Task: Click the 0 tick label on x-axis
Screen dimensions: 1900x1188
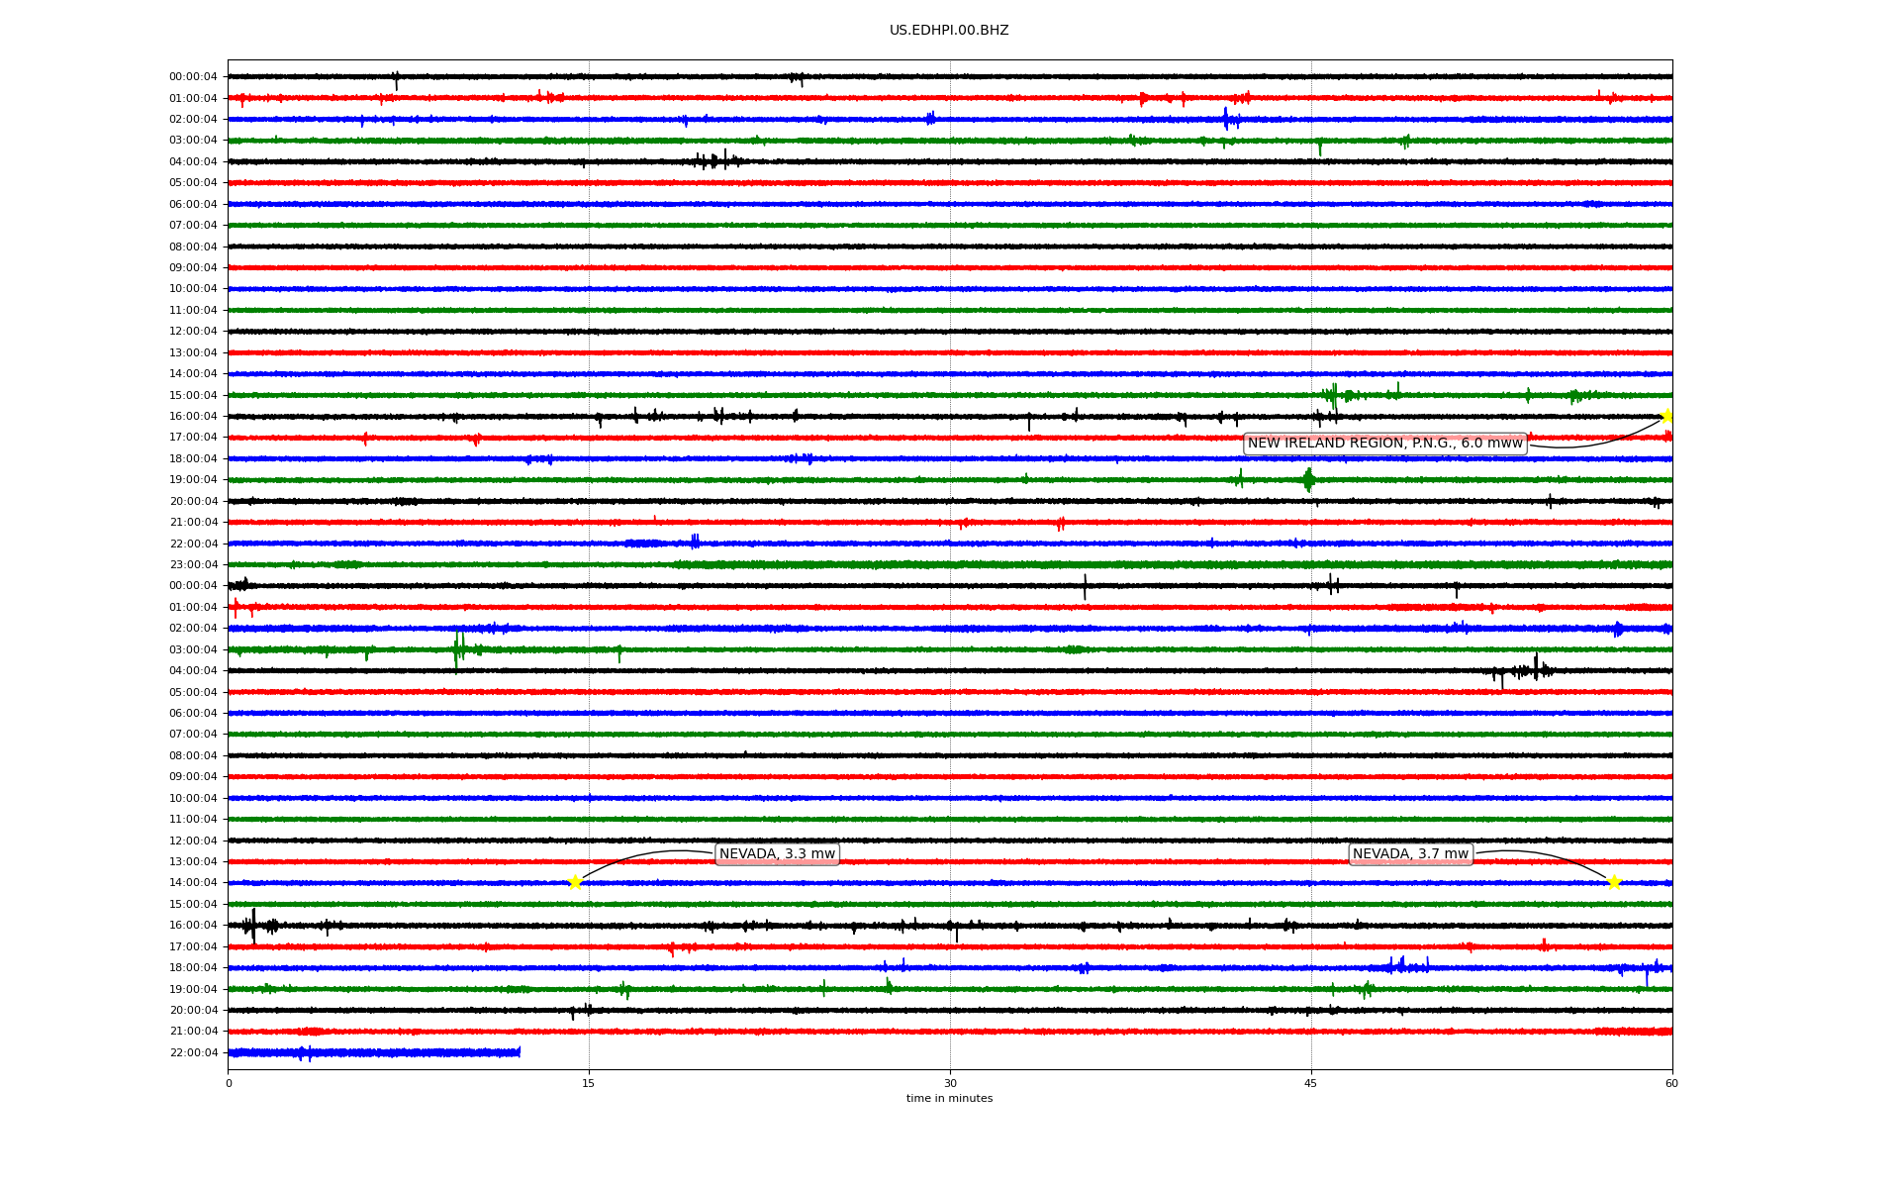Action: click(229, 1083)
